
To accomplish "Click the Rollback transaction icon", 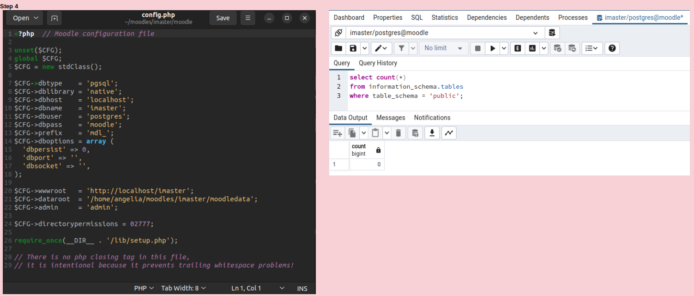I will (572, 48).
